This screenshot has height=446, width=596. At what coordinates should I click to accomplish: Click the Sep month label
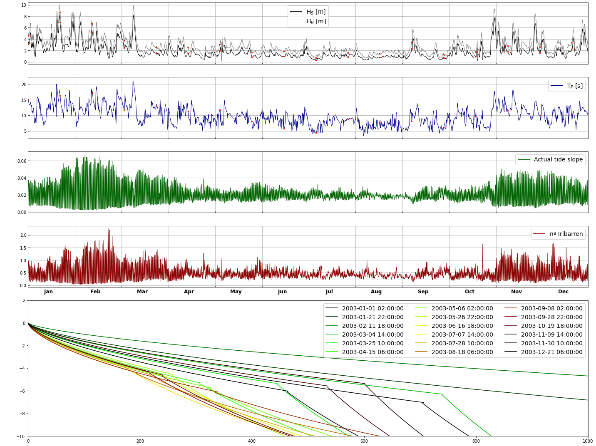click(423, 292)
